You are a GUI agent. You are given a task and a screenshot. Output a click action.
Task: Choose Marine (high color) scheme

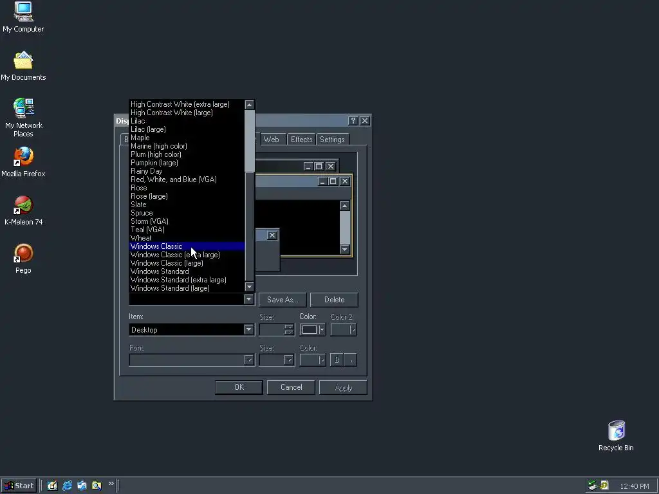pyautogui.click(x=187, y=146)
